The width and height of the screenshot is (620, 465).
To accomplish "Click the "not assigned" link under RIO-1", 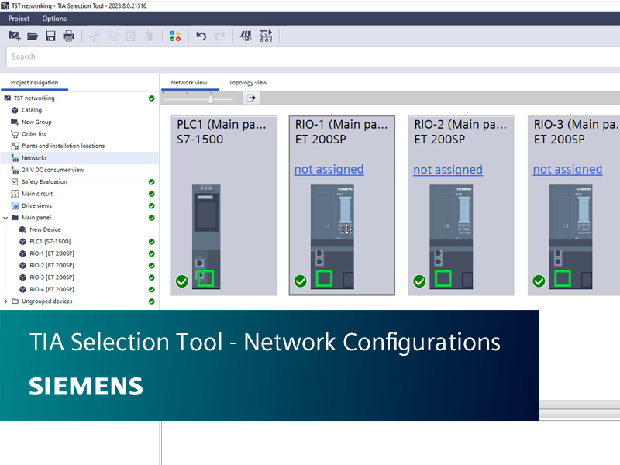I will coord(329,169).
